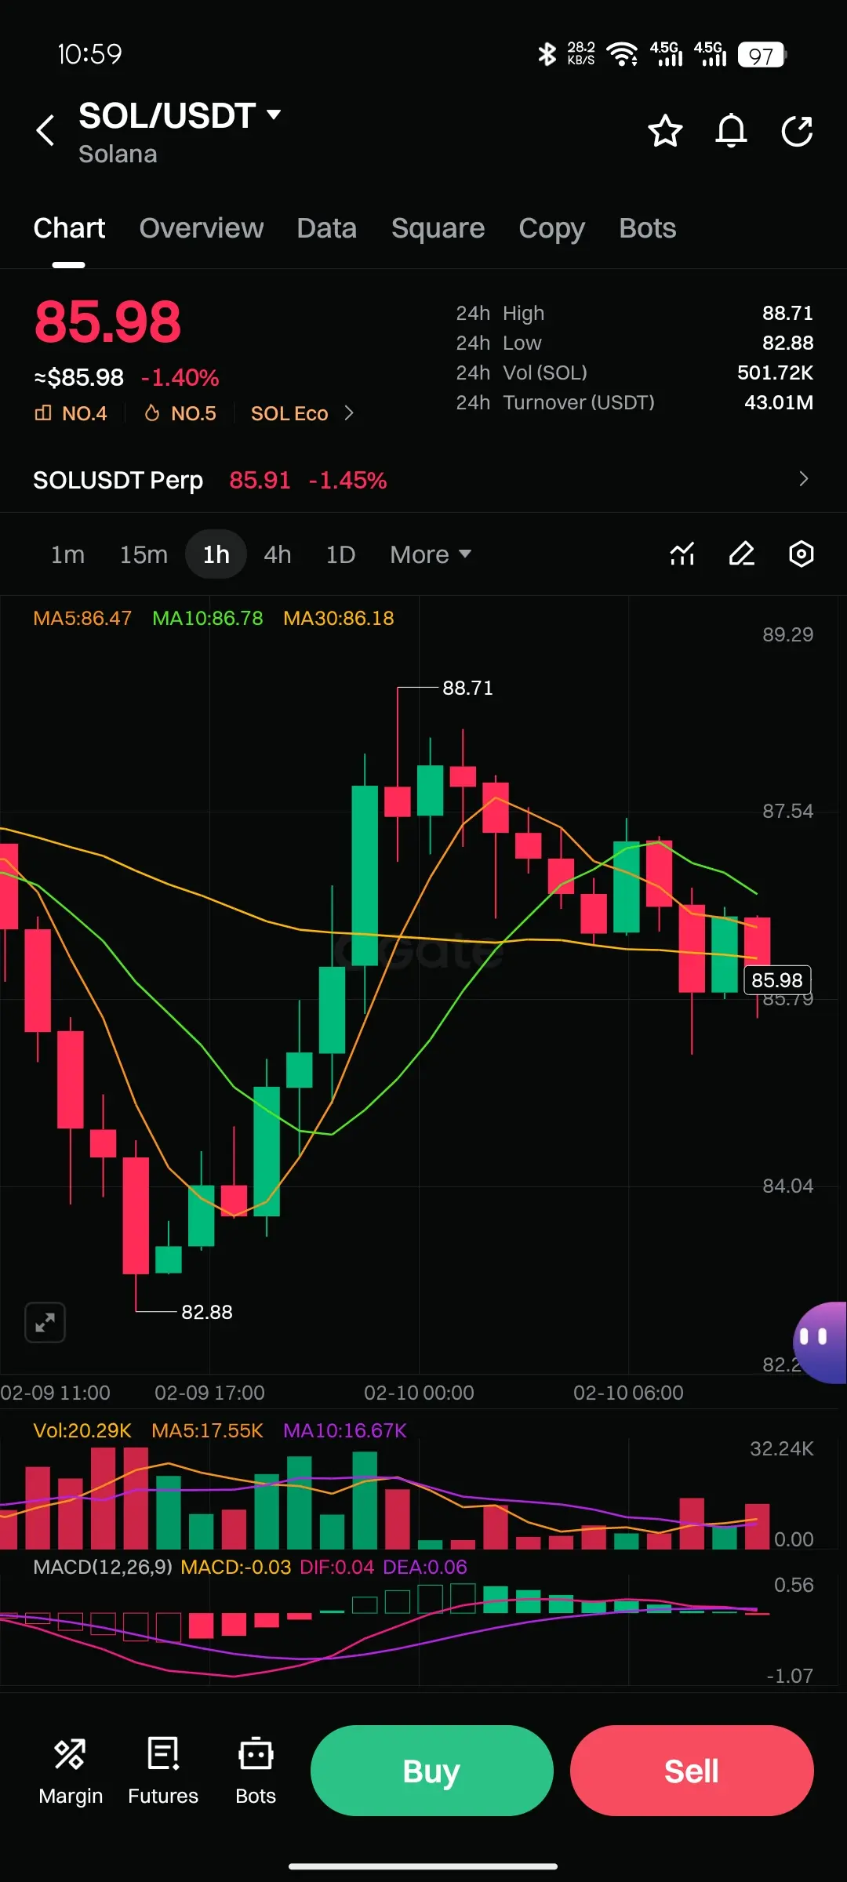847x1882 pixels.
Task: Tap the NO.4 ranking tag
Action: (x=71, y=413)
